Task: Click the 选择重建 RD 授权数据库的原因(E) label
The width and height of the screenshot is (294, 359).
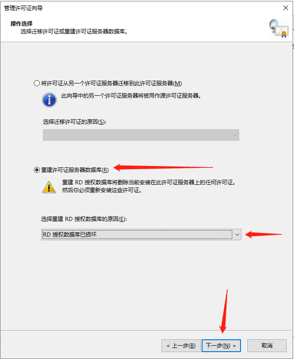Action: pos(84,219)
